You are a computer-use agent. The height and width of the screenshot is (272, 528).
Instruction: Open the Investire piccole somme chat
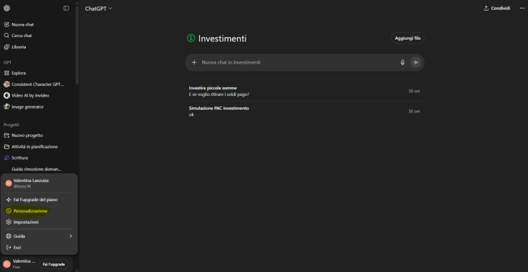[213, 88]
